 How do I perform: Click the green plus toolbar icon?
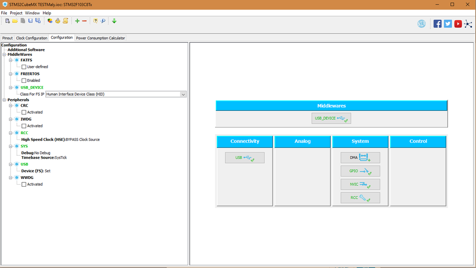tap(77, 21)
